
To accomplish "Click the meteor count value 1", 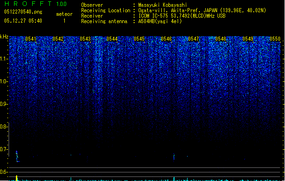I will coord(64,21).
